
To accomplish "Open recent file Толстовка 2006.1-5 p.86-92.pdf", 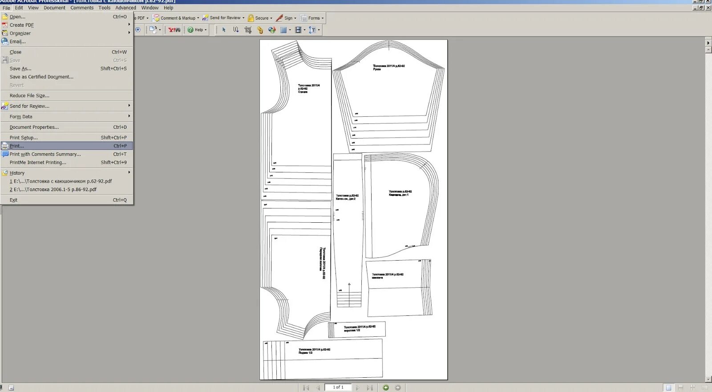I will pos(67,189).
